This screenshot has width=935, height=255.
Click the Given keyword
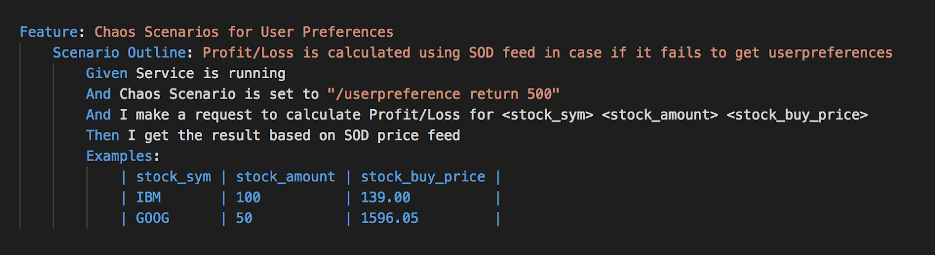[x=106, y=74]
